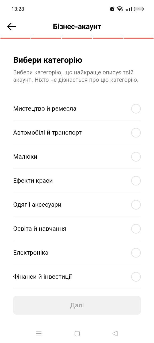Screen dimensions: 154x343
Task: Tap the alarm clock status icon
Action: click(112, 9)
